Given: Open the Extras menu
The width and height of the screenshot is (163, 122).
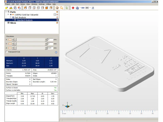Looking at the screenshot, I should click(23, 4).
